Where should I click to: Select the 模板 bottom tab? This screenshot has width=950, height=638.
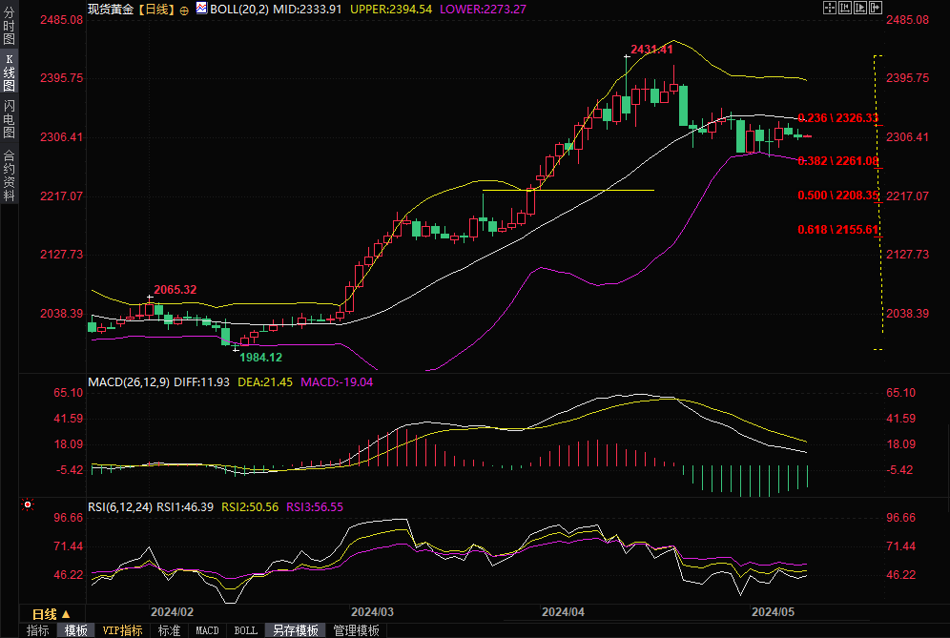tap(76, 630)
